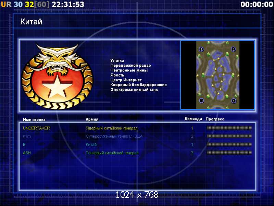
Task: Click the 1024 x 768 resolution label
Action: click(137, 195)
